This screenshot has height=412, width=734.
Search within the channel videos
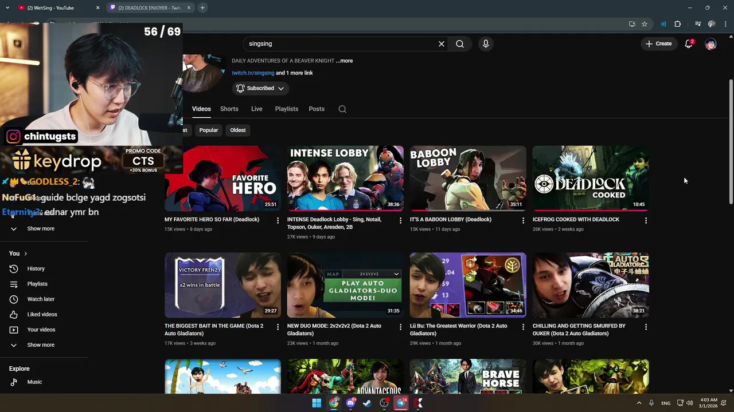tap(342, 109)
